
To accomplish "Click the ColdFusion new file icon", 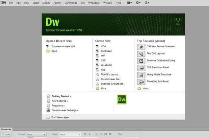I will pos(97,51).
